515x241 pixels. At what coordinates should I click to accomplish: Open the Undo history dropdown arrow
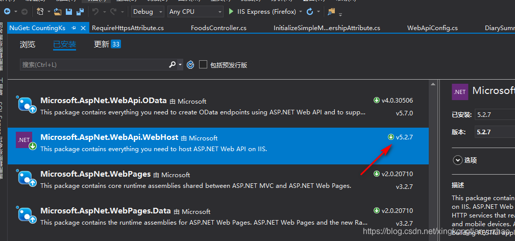[x=105, y=12]
